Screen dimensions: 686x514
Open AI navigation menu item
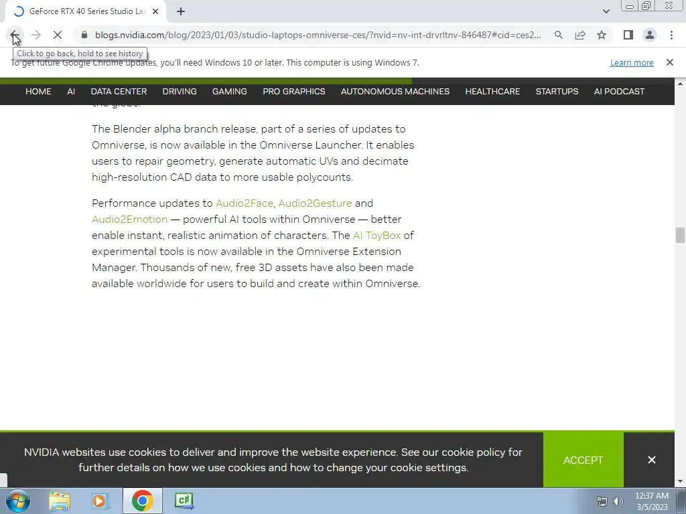pos(71,91)
